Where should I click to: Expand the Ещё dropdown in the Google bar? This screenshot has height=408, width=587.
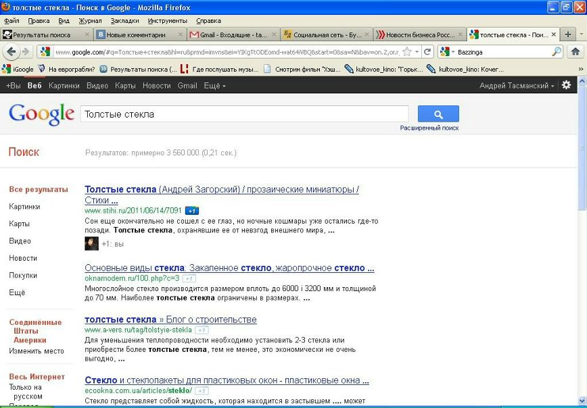click(x=214, y=86)
